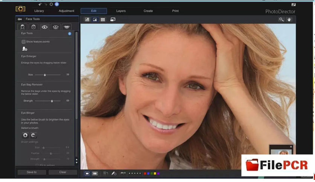Open preferences with the gear icon
The image size is (315, 182).
point(51,4)
